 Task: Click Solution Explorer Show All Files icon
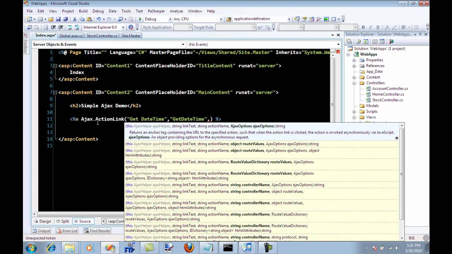pos(358,41)
